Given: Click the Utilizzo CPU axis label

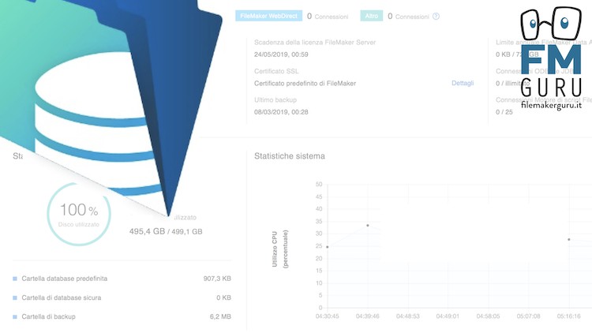Looking at the screenshot, I should pyautogui.click(x=279, y=249).
